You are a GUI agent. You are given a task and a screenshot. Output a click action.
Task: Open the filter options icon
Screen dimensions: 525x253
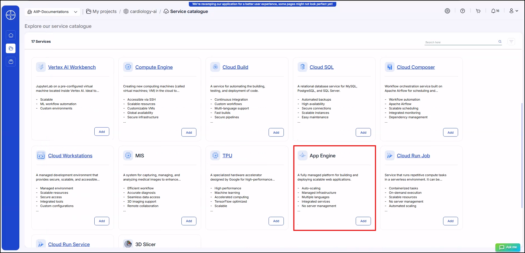click(x=511, y=42)
